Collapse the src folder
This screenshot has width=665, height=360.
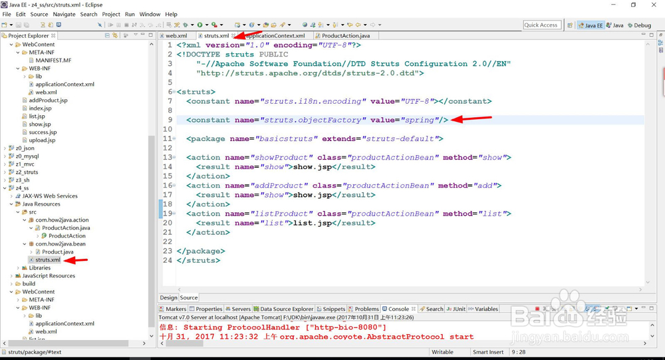18,212
